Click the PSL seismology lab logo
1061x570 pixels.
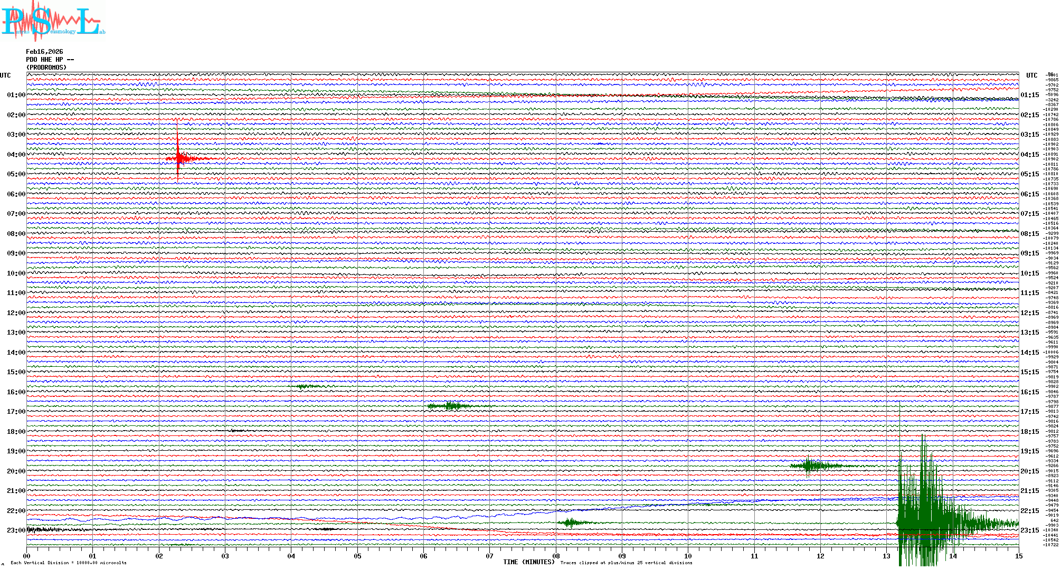coord(52,21)
